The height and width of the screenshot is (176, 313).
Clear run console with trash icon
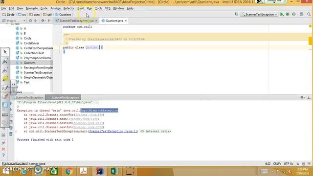[11, 134]
